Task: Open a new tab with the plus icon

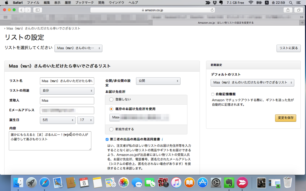Action: pyautogui.click(x=302, y=22)
